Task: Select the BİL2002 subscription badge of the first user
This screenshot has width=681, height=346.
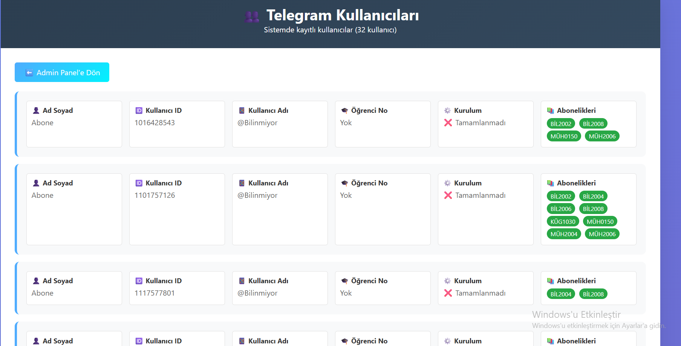Action: point(560,123)
